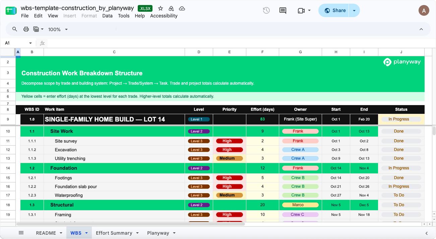Open the File menu
Viewport: 436px width, 239px height.
(25, 16)
